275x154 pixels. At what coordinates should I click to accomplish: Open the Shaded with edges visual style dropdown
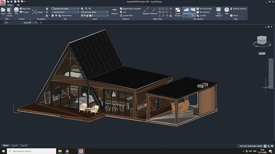[65, 9]
